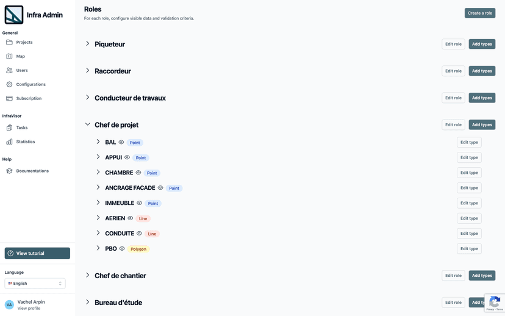
Task: Click the Subscription card icon
Action: point(9,98)
